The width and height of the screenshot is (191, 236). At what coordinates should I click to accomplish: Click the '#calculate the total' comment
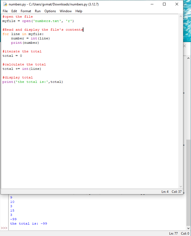pos(24,65)
